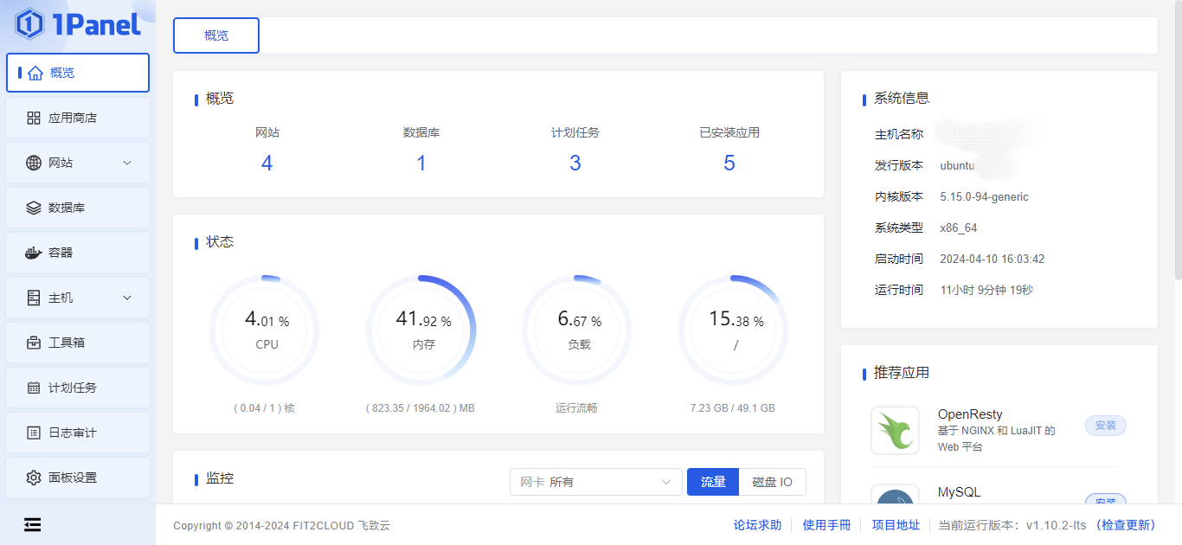Viewport: 1182px width, 545px height.
Task: Click the OpenResty app icon
Action: point(895,430)
